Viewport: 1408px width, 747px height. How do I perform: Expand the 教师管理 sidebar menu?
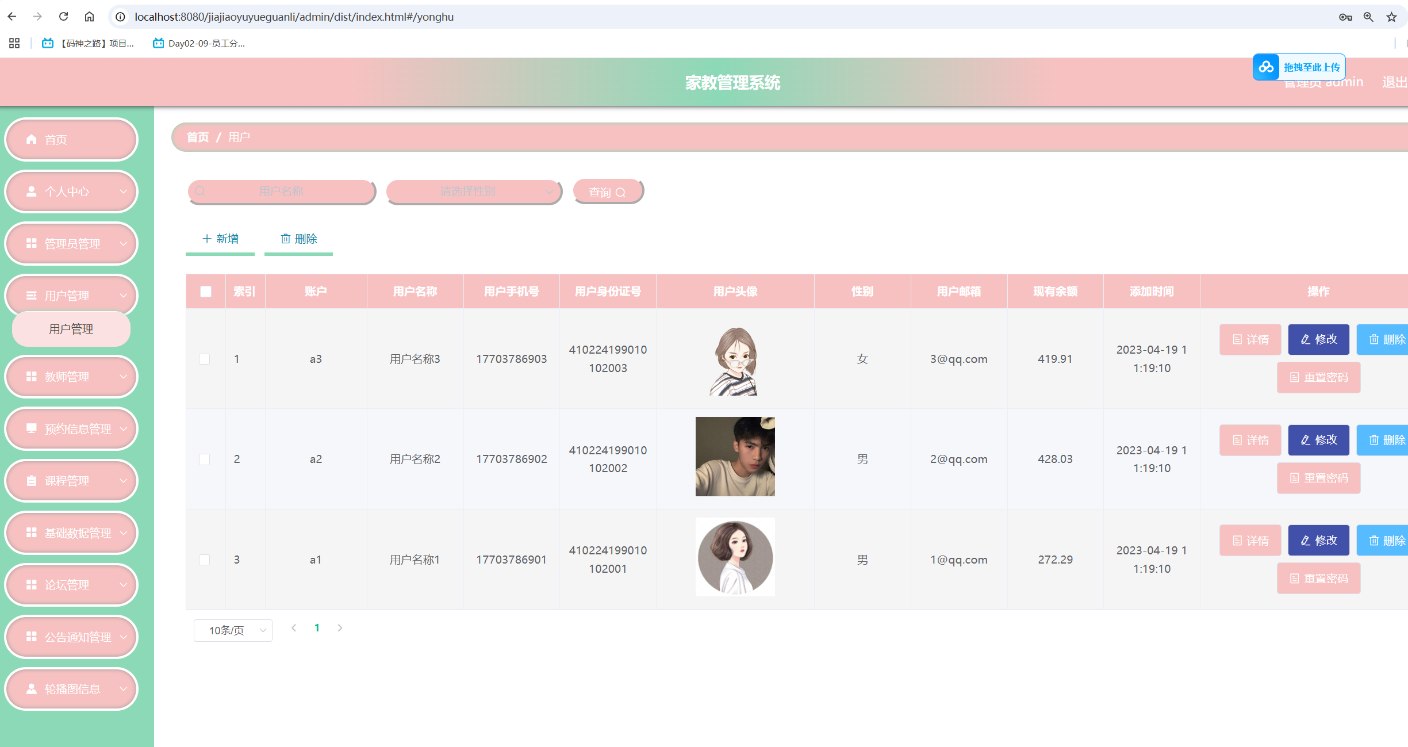click(71, 377)
